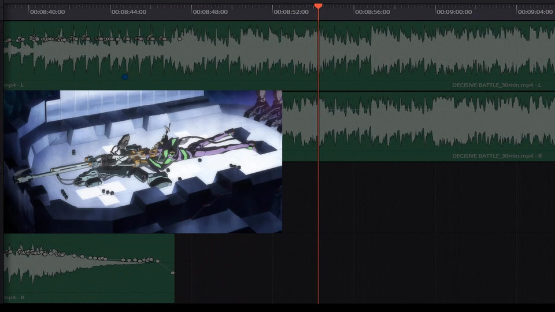
Task: Select the video frame thumbnail of the robot
Action: 143,162
